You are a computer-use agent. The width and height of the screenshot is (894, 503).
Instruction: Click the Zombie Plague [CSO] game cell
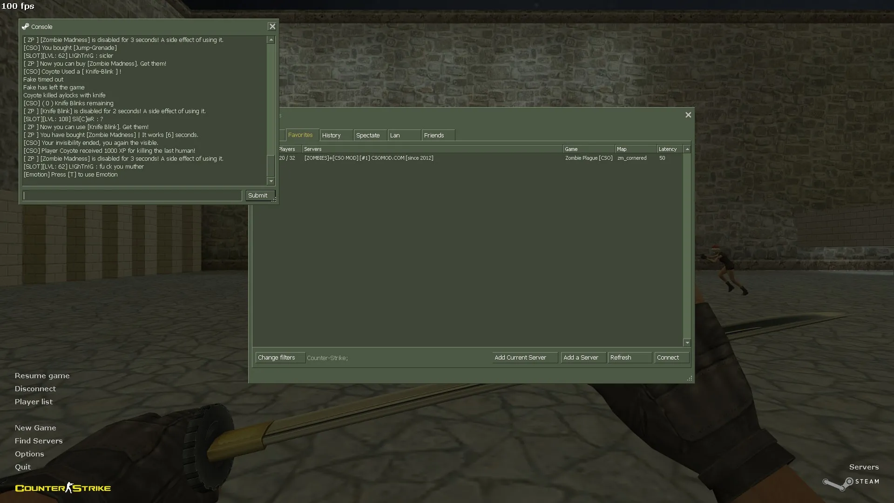pos(589,158)
